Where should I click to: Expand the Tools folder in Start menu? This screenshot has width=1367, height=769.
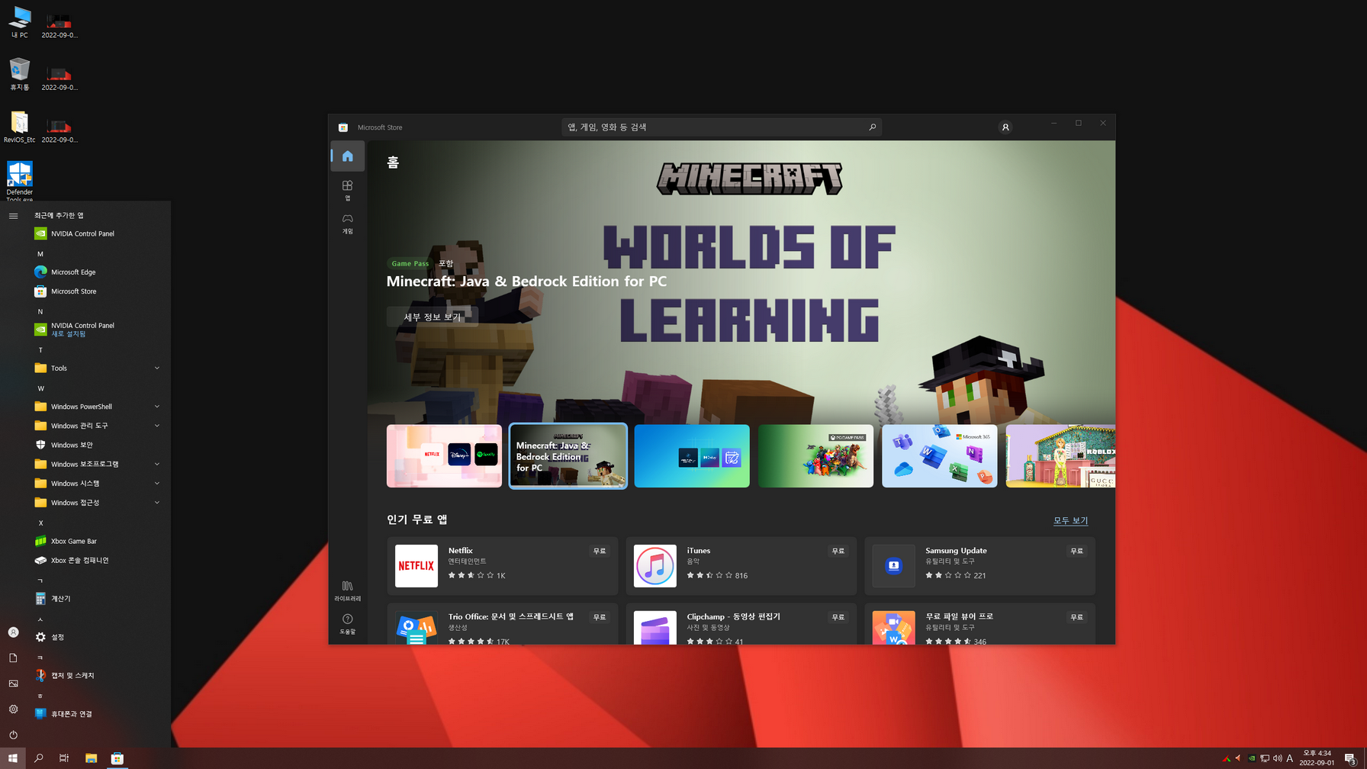[98, 368]
